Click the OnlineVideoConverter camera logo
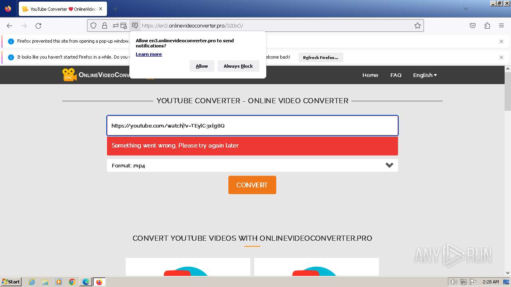 pos(69,75)
